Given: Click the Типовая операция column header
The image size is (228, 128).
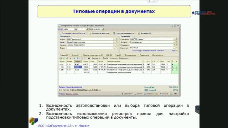Looking at the screenshot, I should pos(124,62).
